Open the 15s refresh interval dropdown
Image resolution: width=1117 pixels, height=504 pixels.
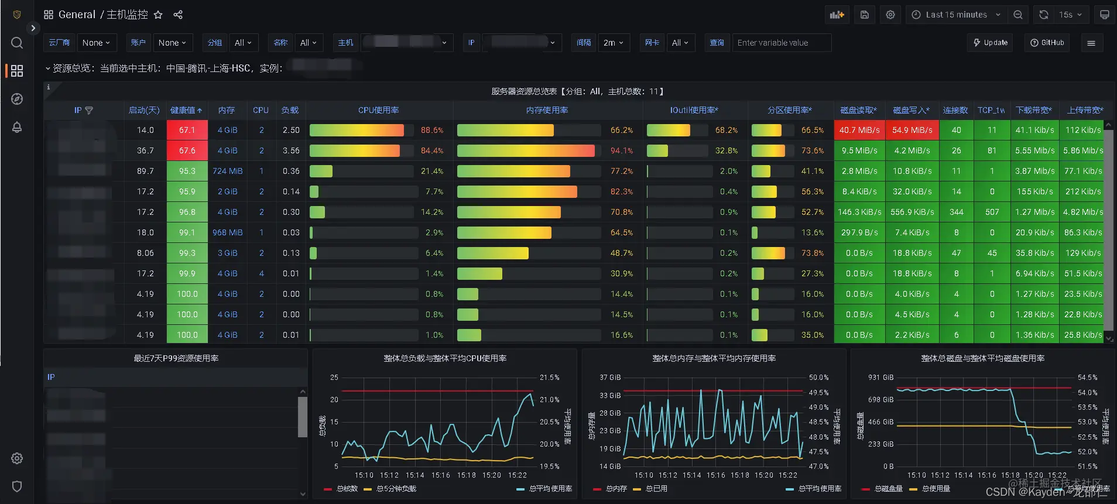tap(1071, 15)
